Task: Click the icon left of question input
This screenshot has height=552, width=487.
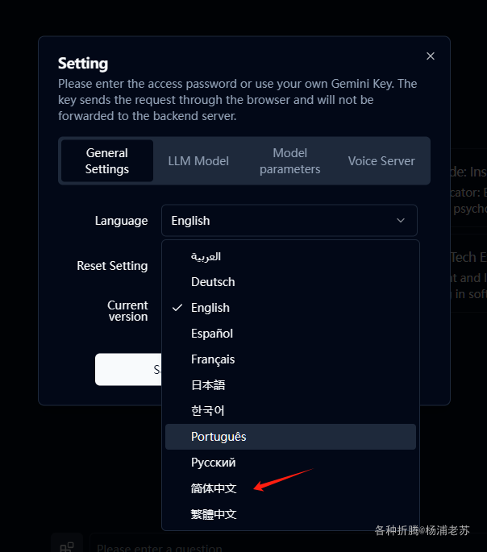Action: click(68, 546)
